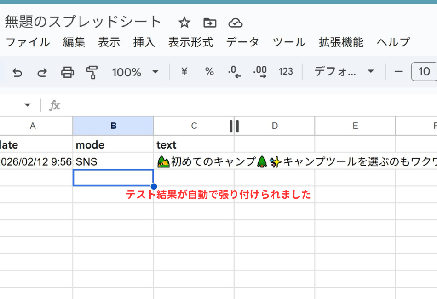This screenshot has height=299, width=437.
Task: Rename the title 無題のスプレッドシート
Action: coord(82,22)
